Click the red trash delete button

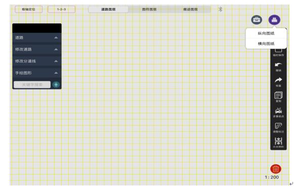pyautogui.click(x=276, y=169)
